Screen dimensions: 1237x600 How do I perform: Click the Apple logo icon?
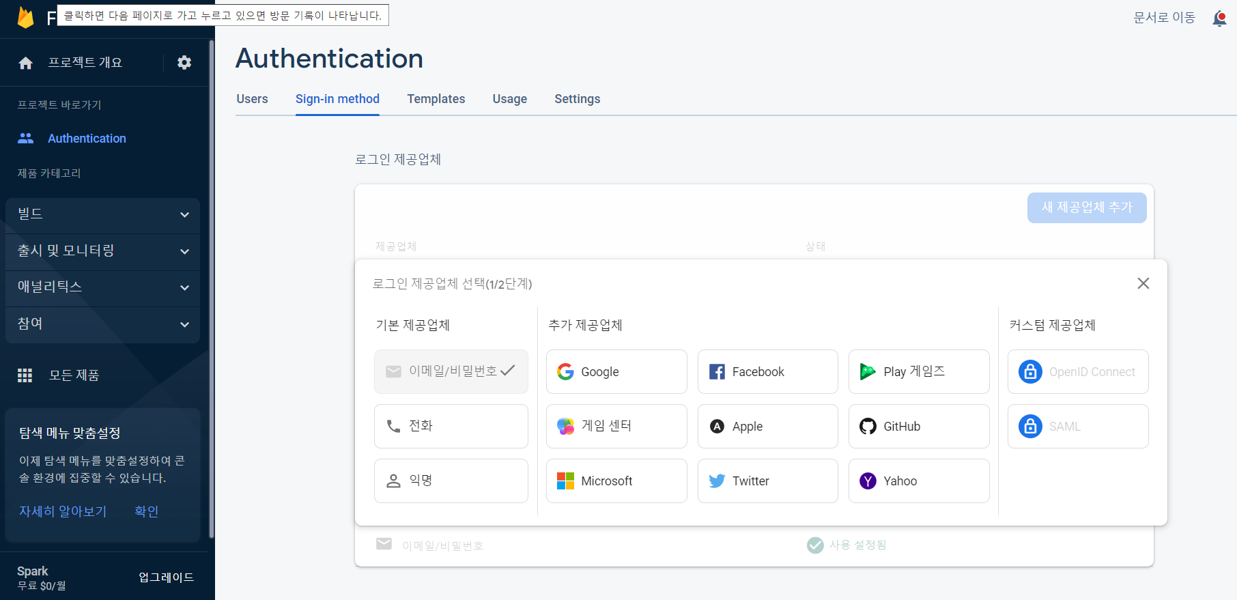(x=717, y=426)
